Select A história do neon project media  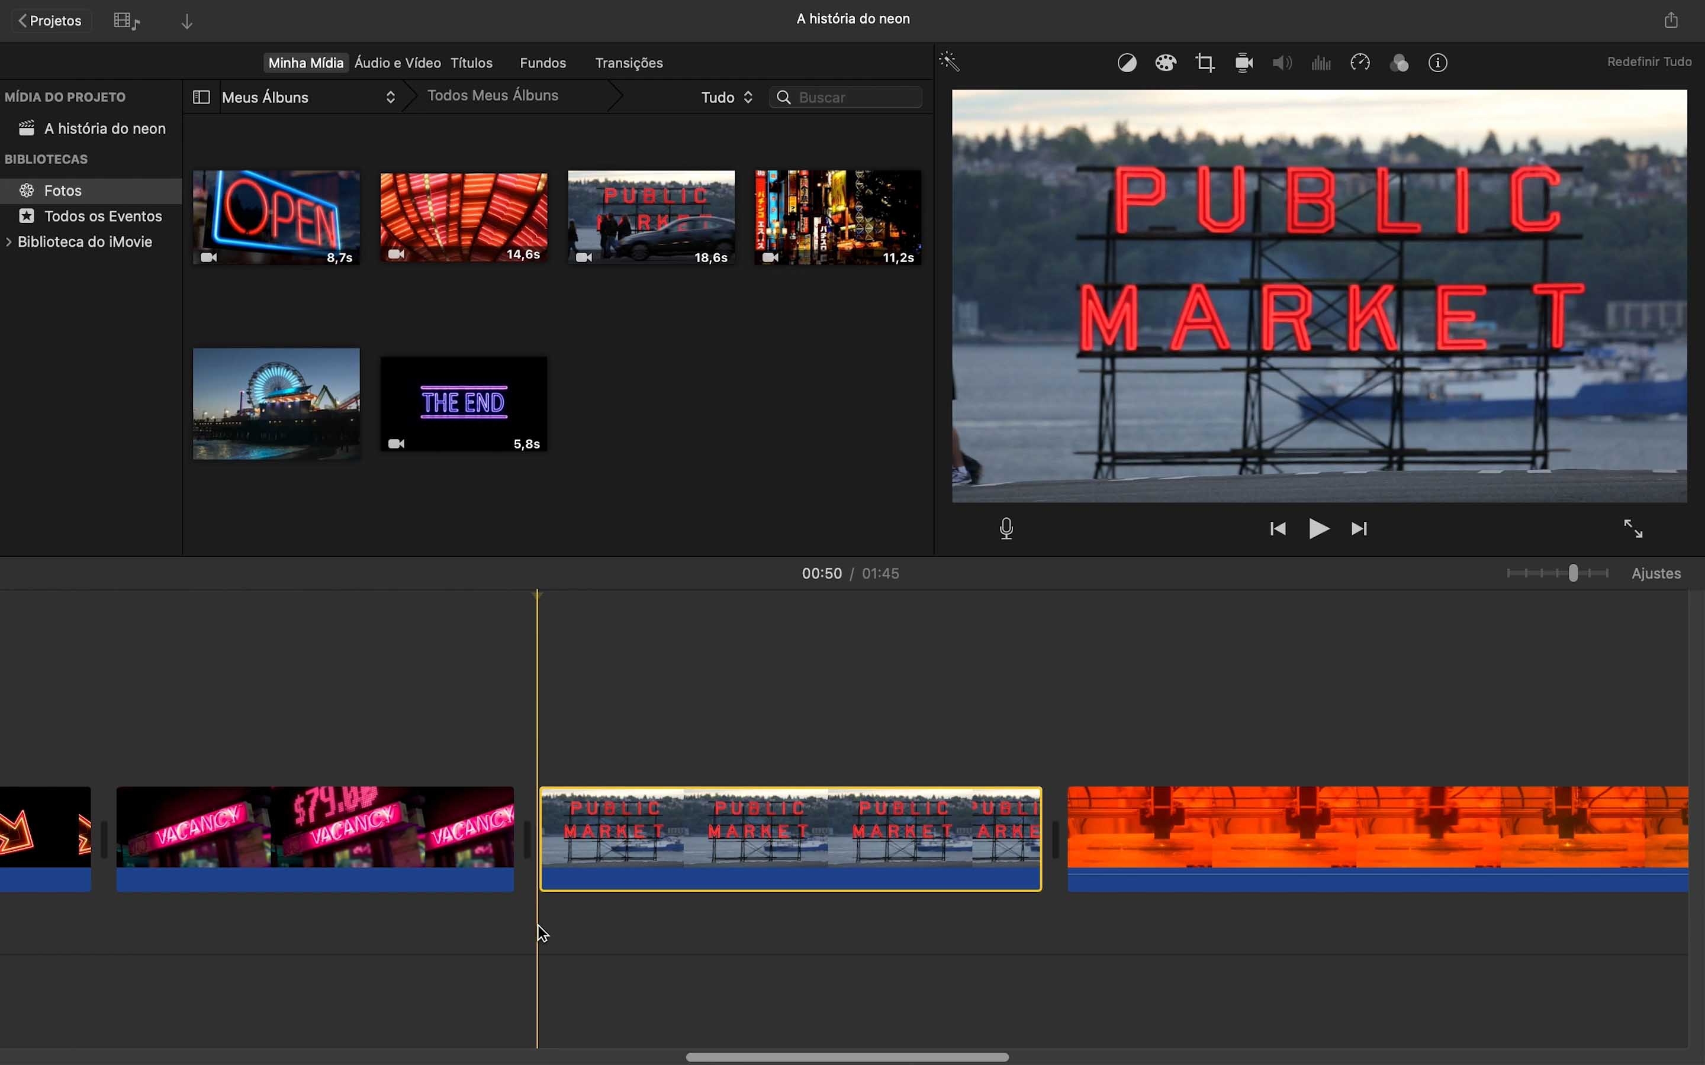click(91, 128)
